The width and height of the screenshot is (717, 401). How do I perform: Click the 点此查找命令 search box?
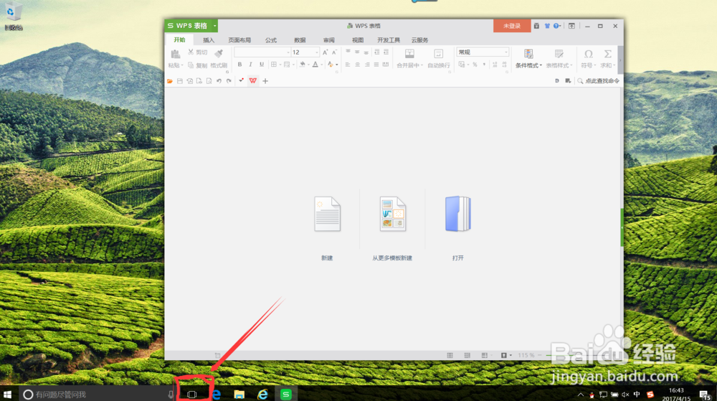pos(599,81)
